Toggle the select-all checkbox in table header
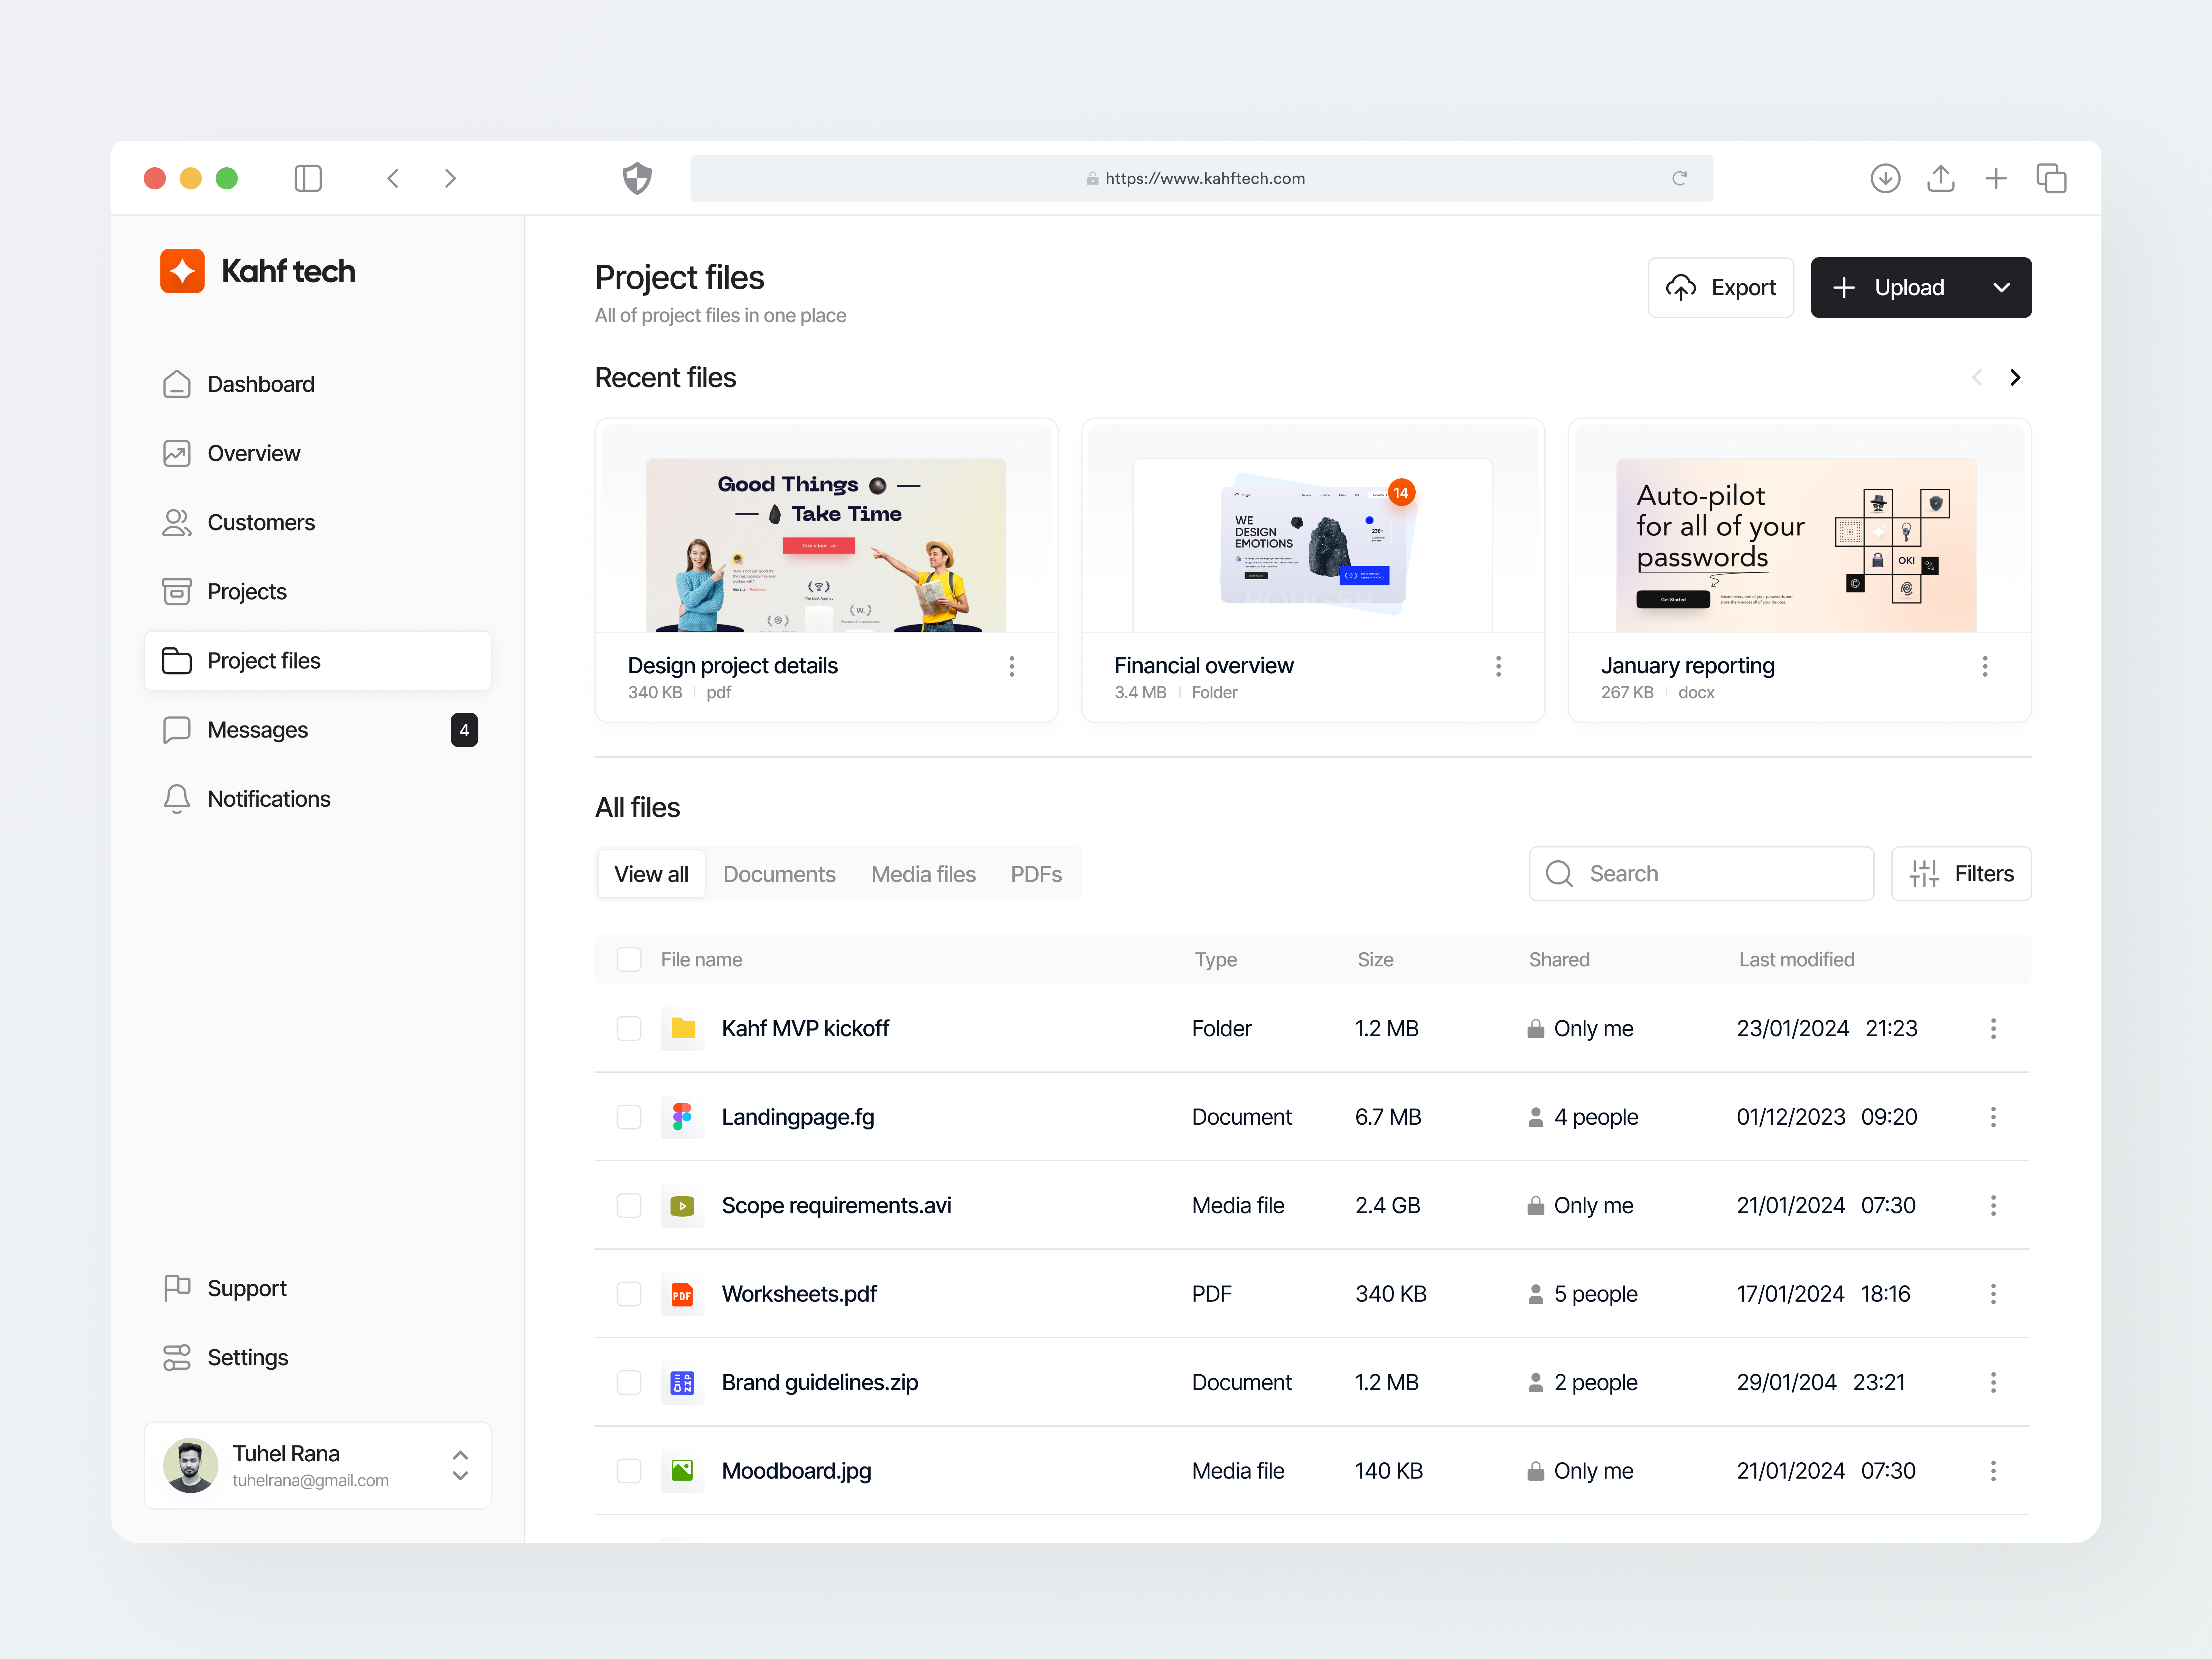 tap(629, 959)
